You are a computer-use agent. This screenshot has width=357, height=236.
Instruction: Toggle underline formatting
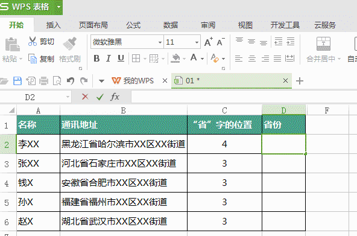point(121,59)
